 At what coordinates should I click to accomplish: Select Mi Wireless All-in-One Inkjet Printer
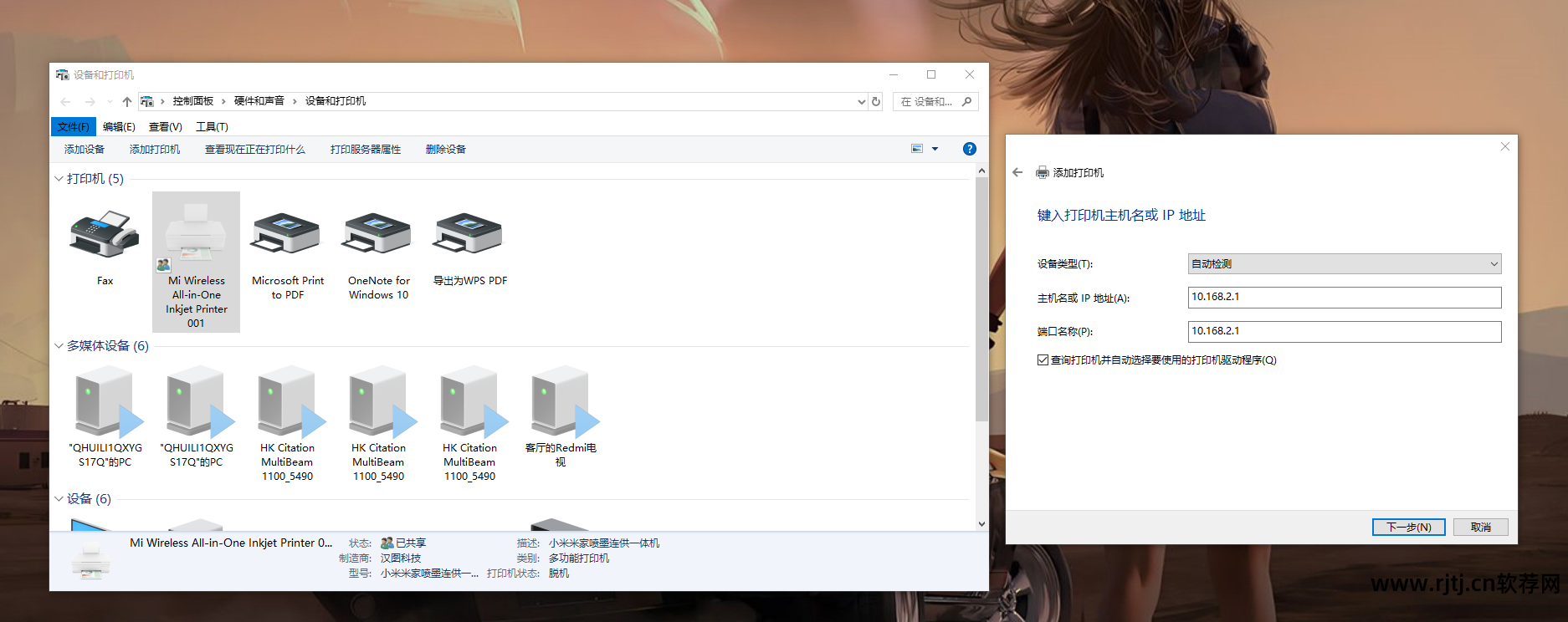click(x=196, y=262)
